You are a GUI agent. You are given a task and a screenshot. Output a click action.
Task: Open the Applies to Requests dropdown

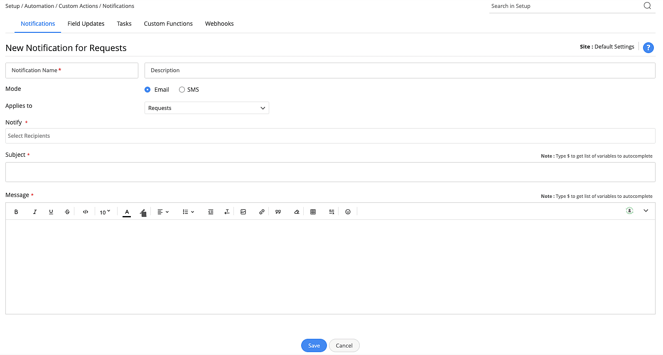[x=206, y=108]
